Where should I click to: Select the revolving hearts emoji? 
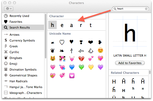[x=62, y=75]
